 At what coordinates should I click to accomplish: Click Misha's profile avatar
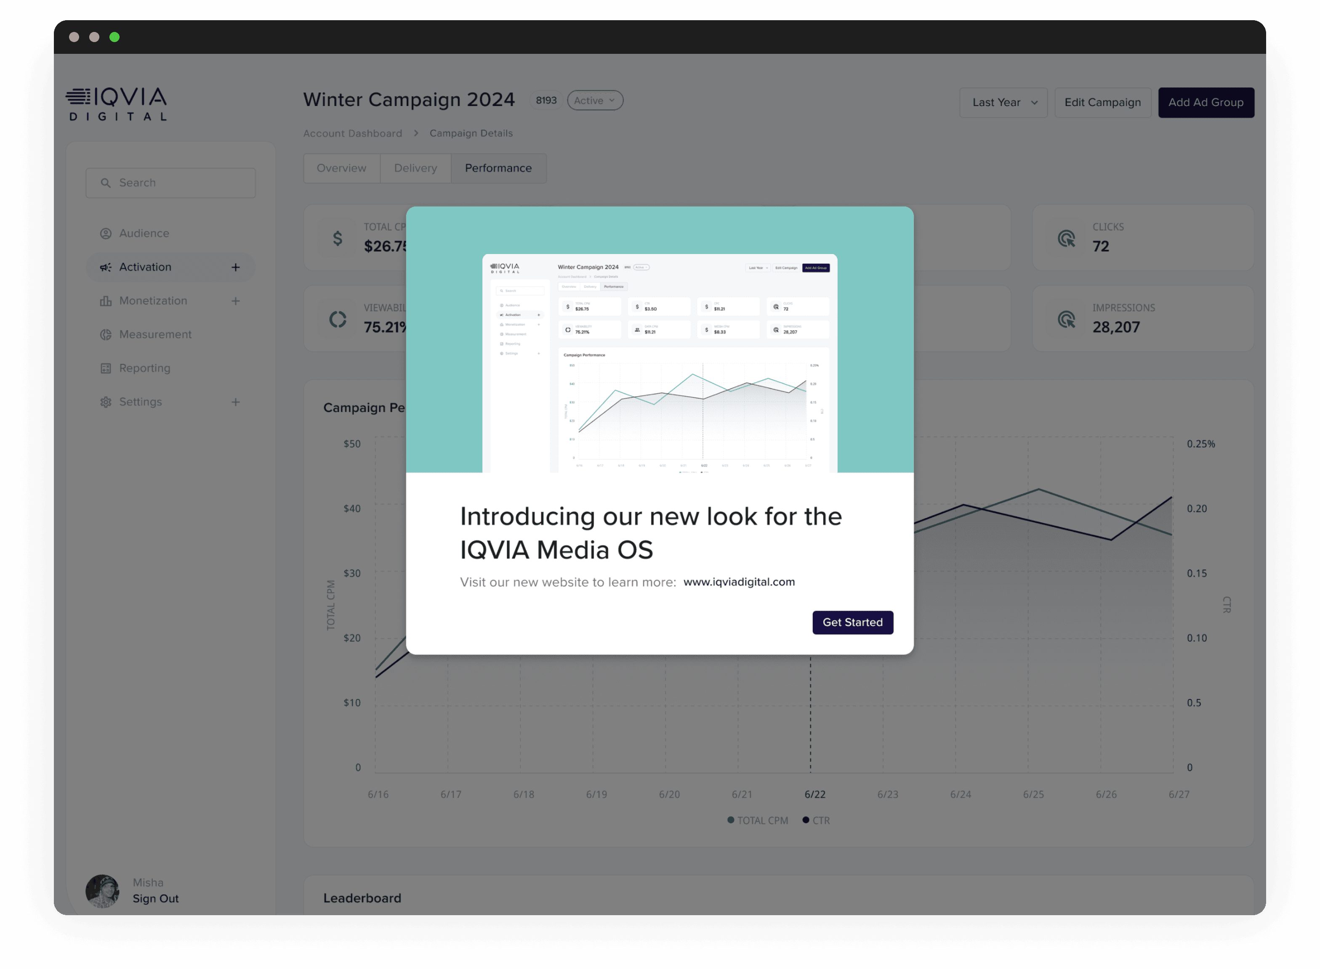click(x=102, y=891)
